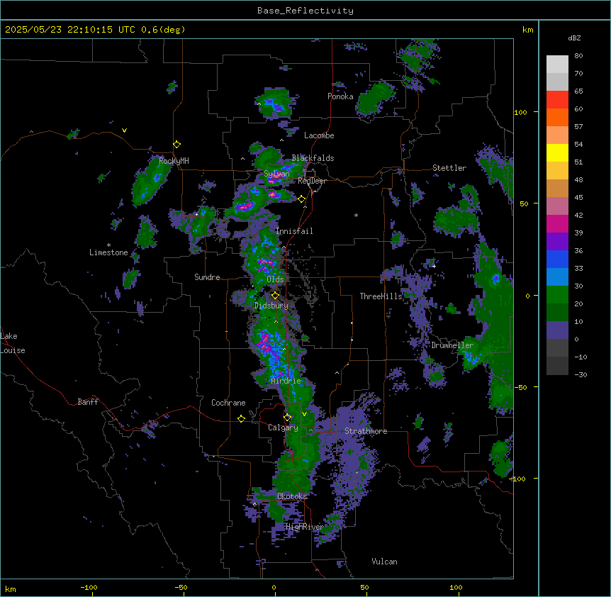Click the Sylvan label
This screenshot has height=597, width=611.
276,174
